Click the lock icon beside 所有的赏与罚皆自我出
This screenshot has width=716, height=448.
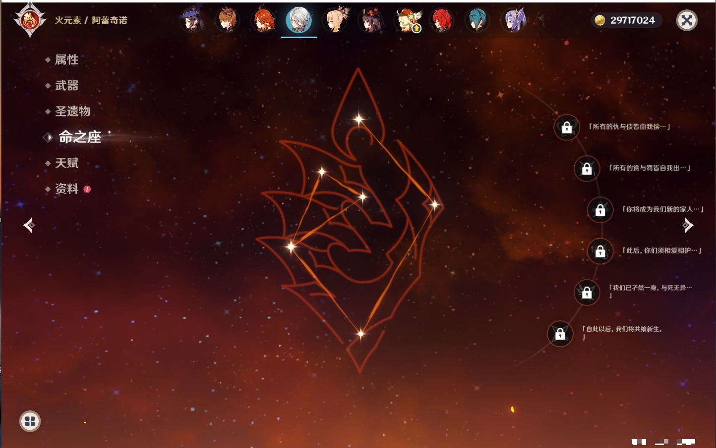[587, 168]
